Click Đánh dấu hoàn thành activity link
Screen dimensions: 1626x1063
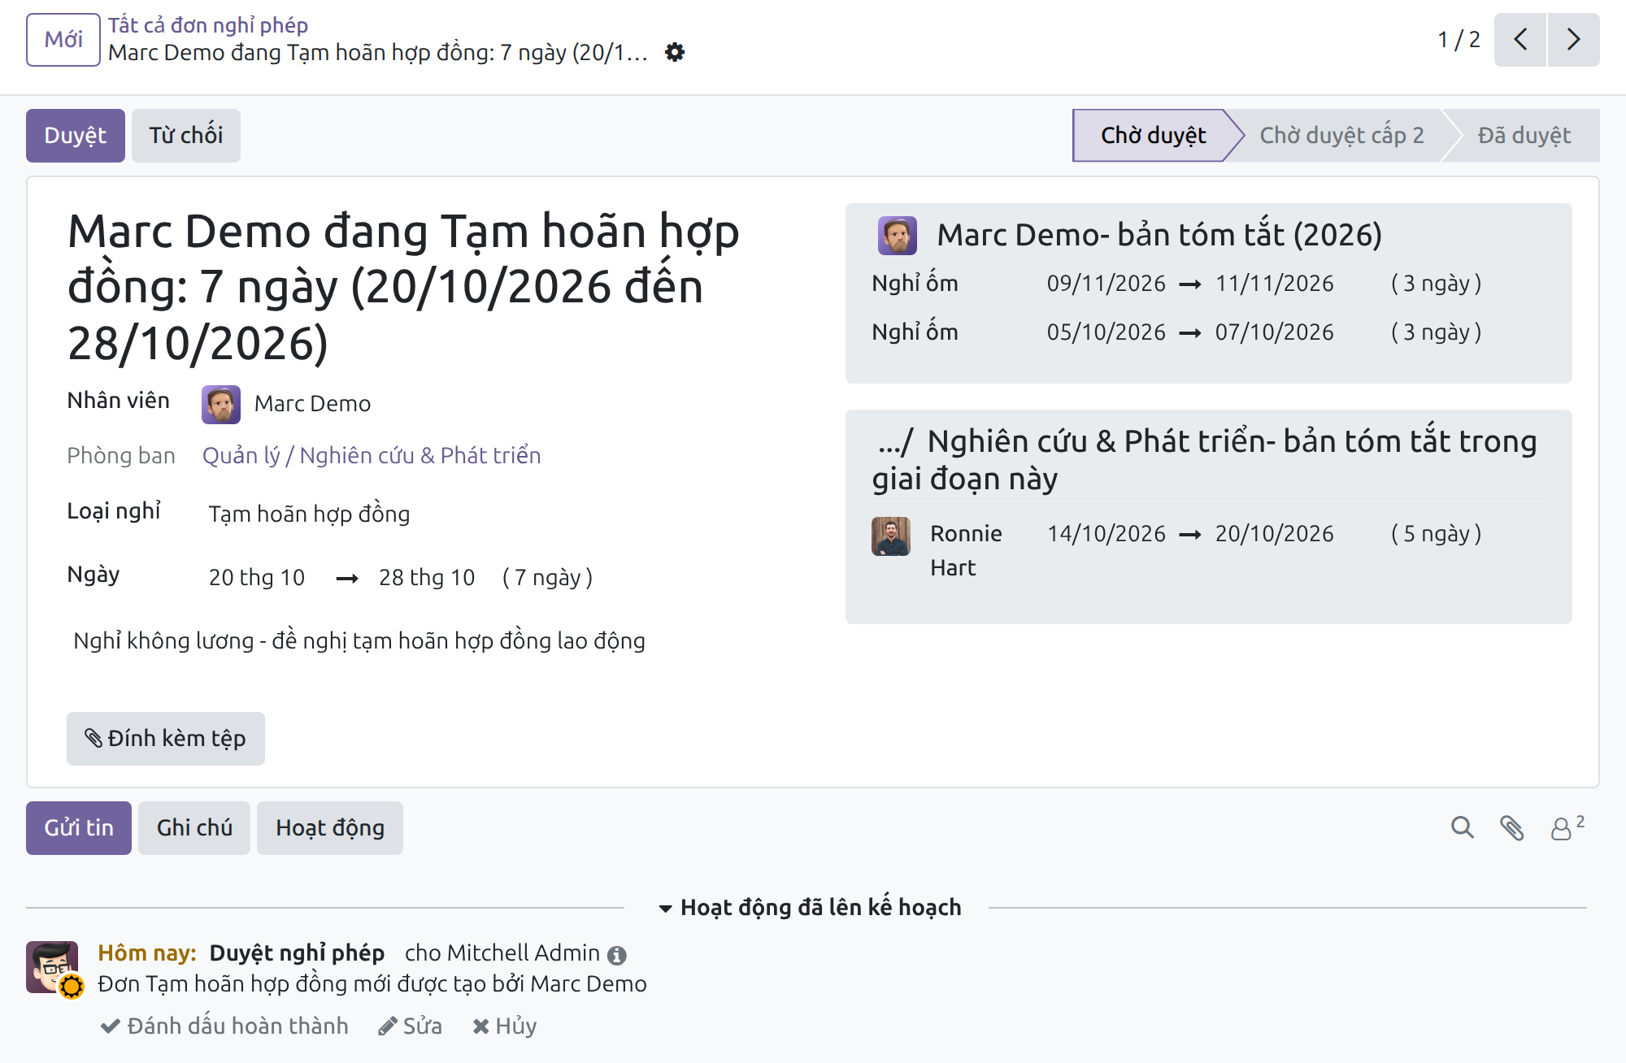[x=224, y=1026]
